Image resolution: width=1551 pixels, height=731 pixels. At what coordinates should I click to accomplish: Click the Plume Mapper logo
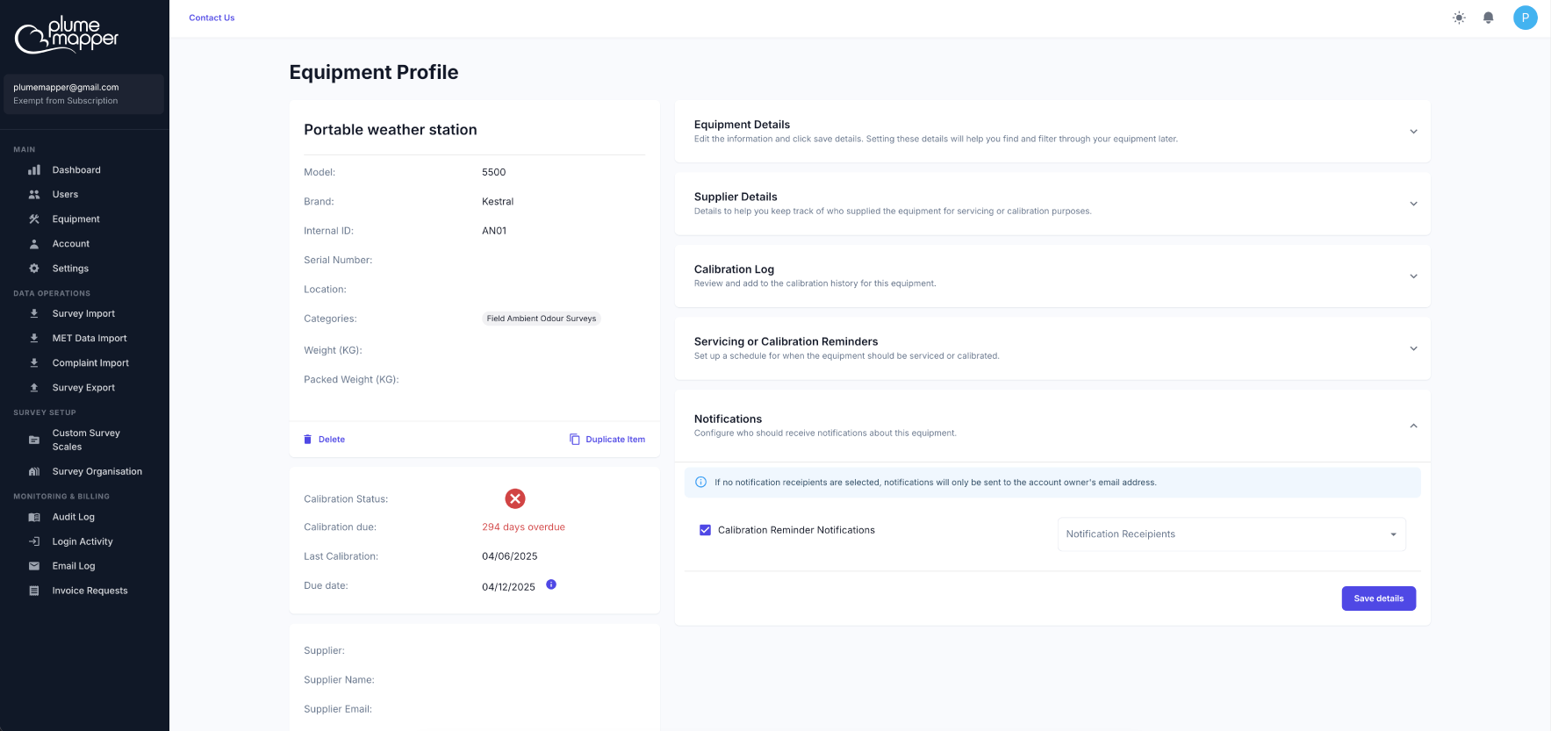point(67,35)
